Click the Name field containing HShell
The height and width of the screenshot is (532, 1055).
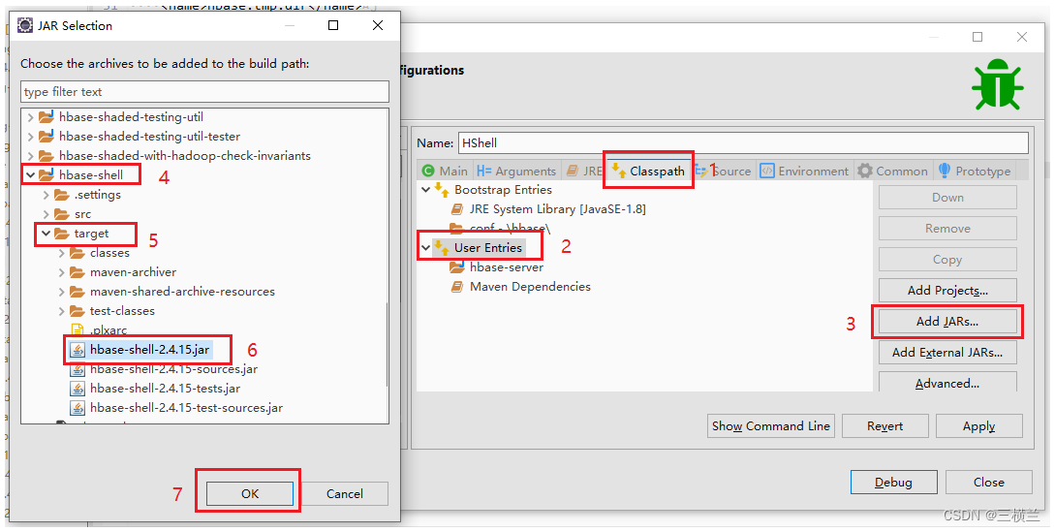(x=743, y=142)
